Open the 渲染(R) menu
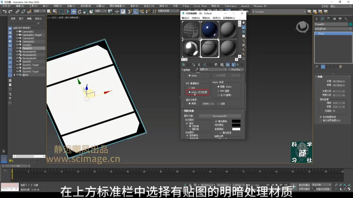Image resolution: width=353 pixels, height=198 pixels. (135, 6)
